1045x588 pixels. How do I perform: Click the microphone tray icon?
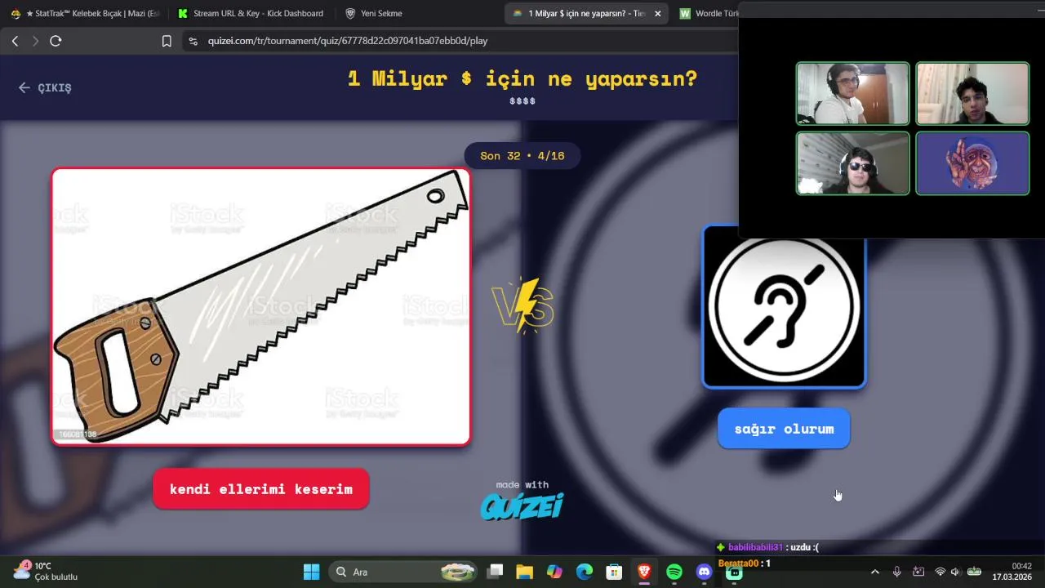(x=896, y=572)
